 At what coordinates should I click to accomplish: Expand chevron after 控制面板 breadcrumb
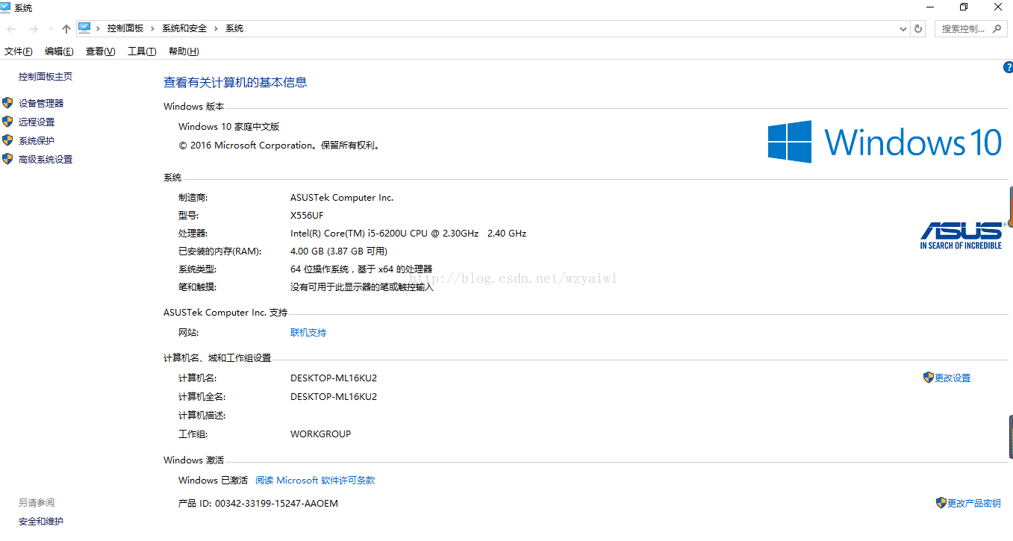[152, 28]
